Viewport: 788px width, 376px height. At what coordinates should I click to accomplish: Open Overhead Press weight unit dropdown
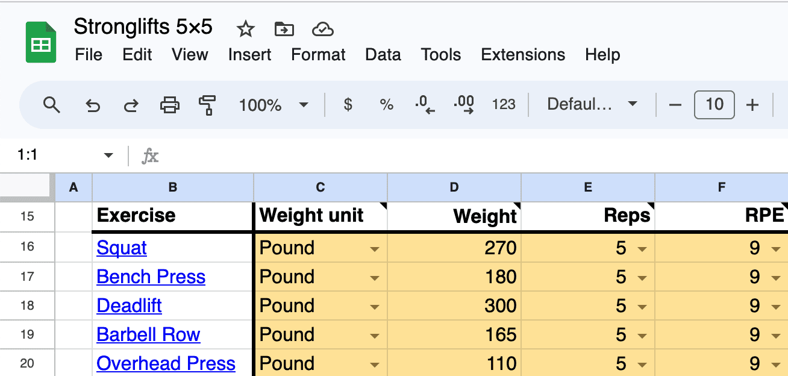tap(375, 365)
